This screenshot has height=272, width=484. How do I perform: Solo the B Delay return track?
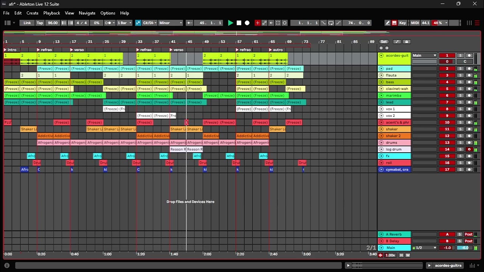pyautogui.click(x=460, y=241)
